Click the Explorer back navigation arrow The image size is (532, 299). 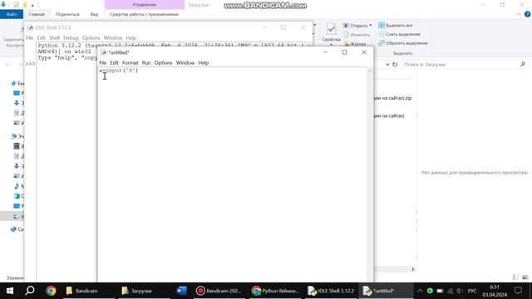pyautogui.click(x=7, y=64)
